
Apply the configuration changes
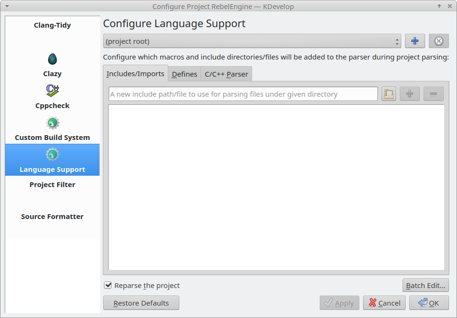339,303
